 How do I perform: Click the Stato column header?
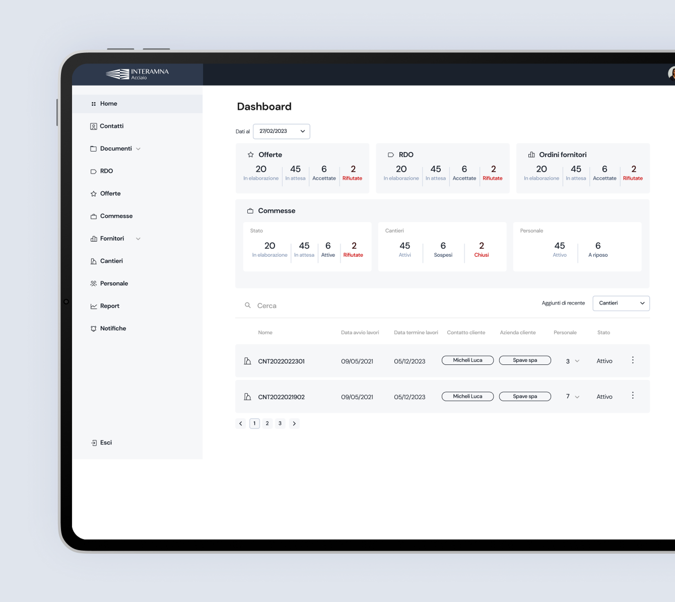coord(603,333)
